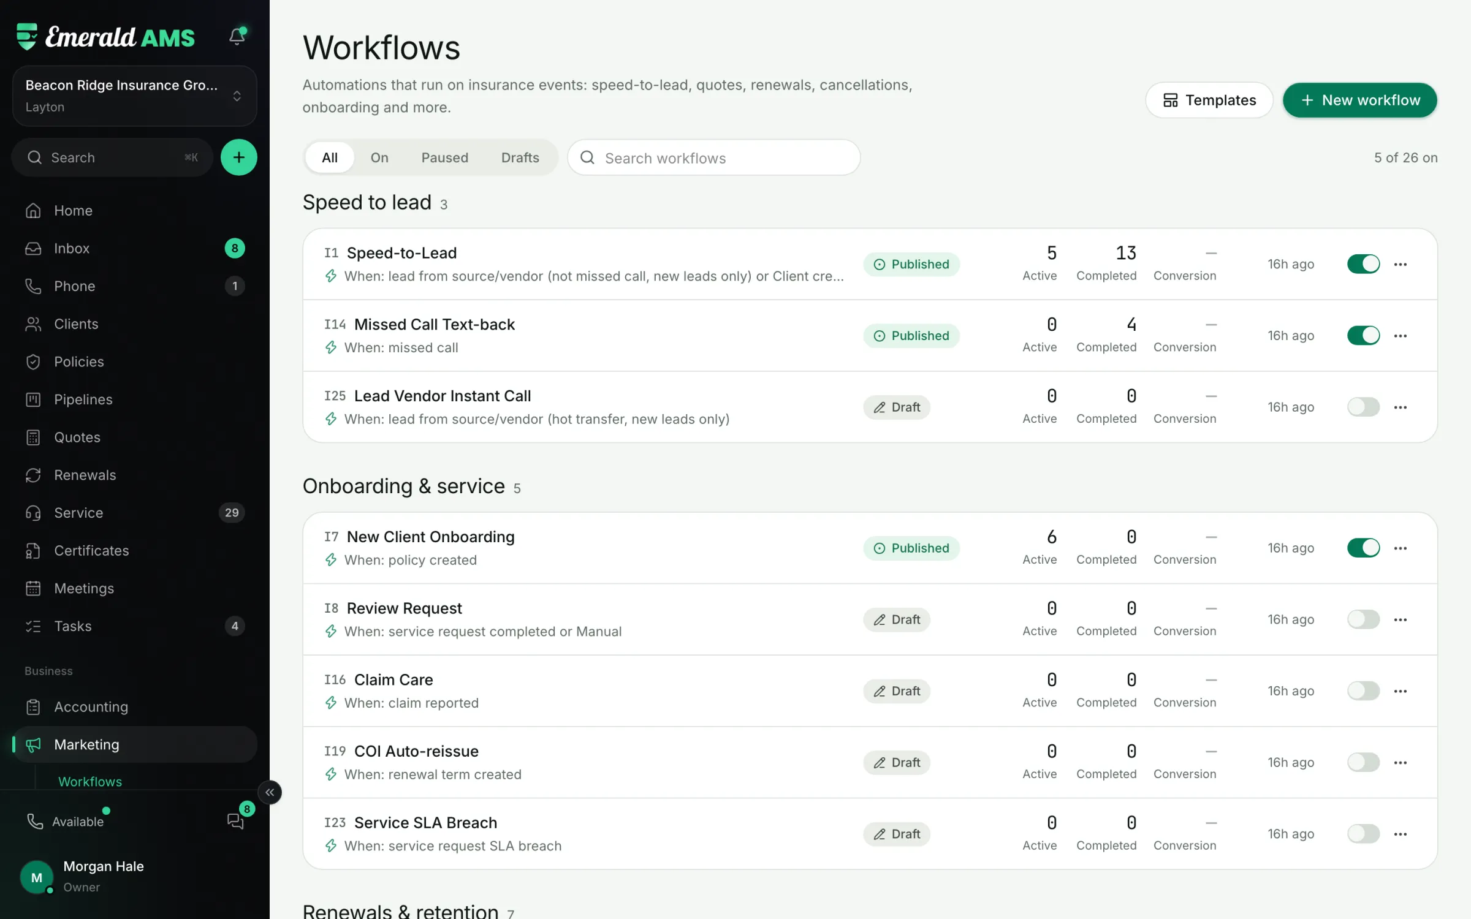Open Pipelines in sidebar
The width and height of the screenshot is (1471, 919).
click(134, 399)
